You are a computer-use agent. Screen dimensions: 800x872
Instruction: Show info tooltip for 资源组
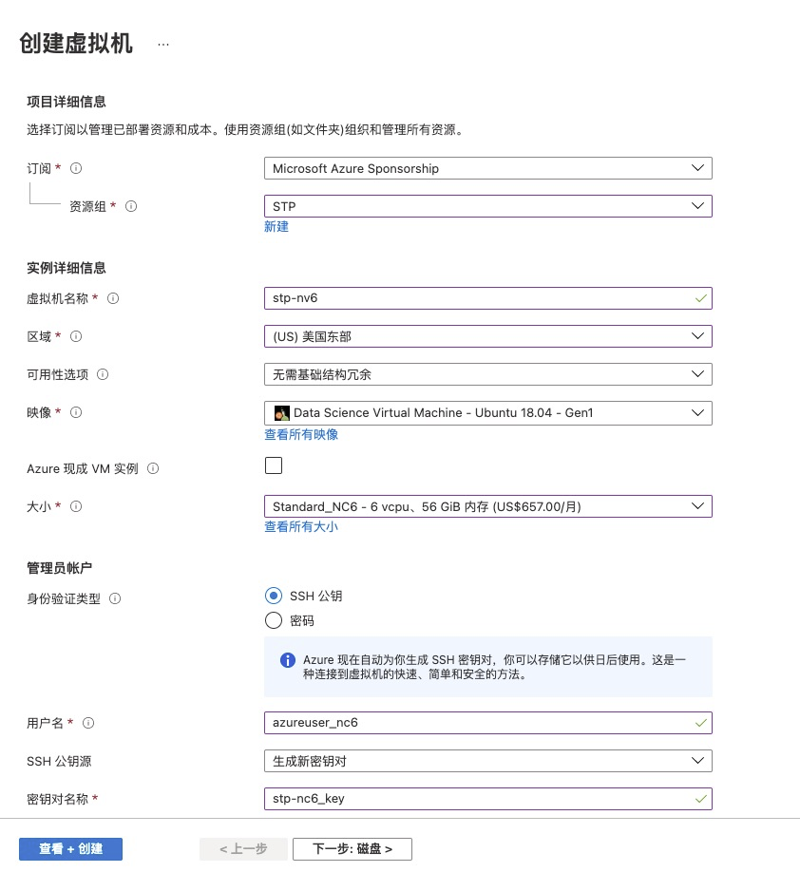coord(131,206)
